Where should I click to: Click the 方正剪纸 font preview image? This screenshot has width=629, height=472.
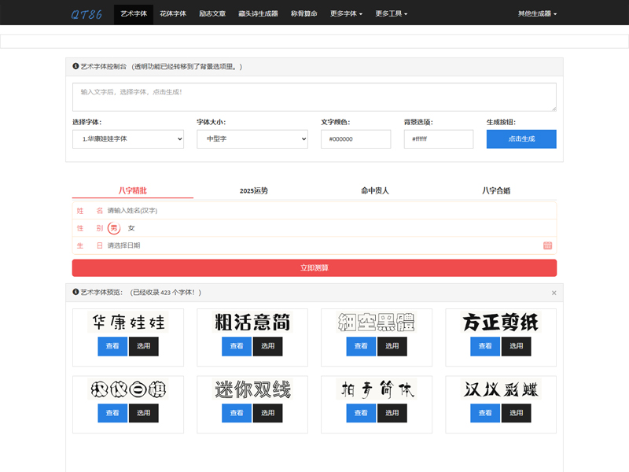[x=501, y=322]
